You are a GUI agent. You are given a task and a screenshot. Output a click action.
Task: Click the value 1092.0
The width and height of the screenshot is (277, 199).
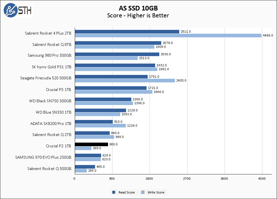(x=127, y=114)
